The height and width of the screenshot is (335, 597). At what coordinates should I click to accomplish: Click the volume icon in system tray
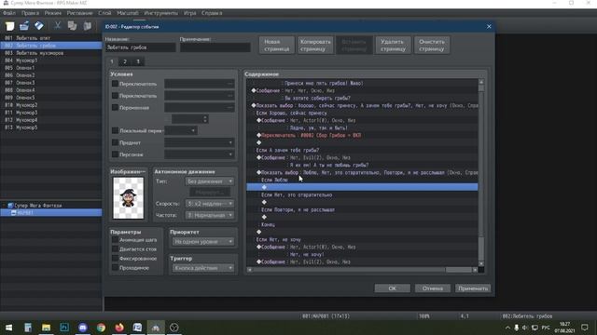tap(525, 328)
